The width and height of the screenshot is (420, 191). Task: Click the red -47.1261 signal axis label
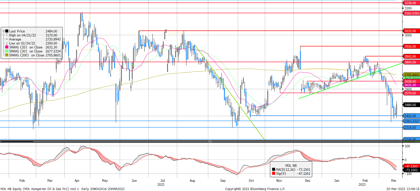[411, 166]
